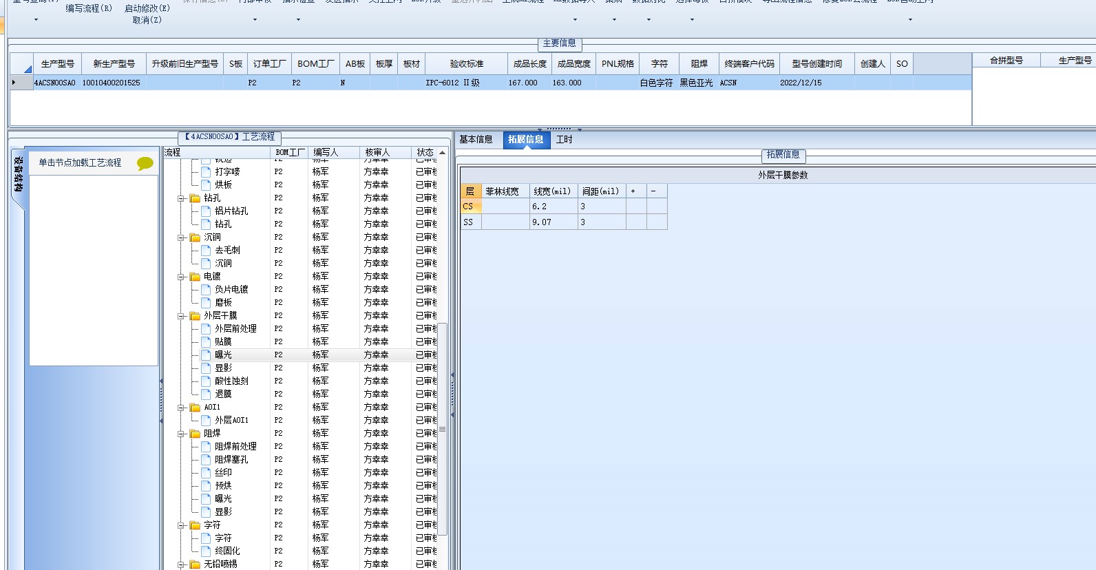
Task: Click the 验收标准 column header
Action: tap(467, 64)
